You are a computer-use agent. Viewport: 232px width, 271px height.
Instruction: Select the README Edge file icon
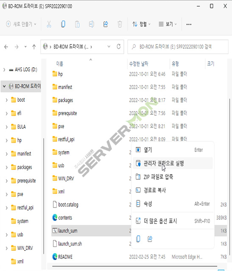55,257
